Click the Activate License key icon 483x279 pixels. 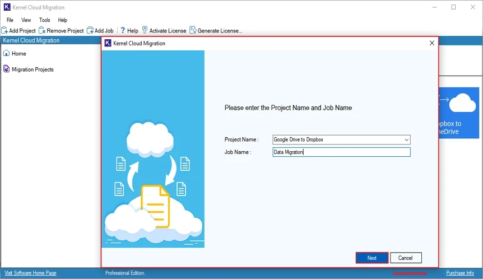click(145, 30)
